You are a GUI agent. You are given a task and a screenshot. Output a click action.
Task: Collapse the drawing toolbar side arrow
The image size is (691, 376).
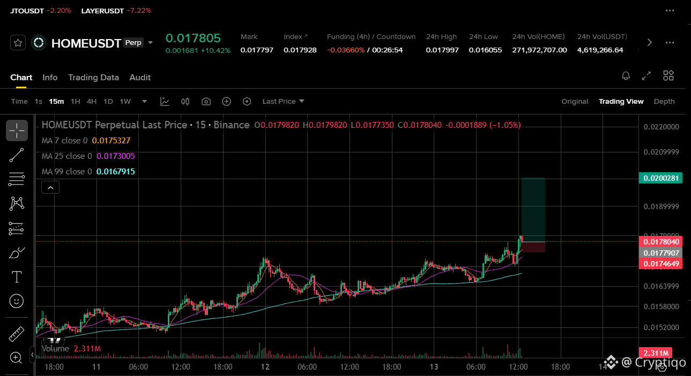click(33, 354)
